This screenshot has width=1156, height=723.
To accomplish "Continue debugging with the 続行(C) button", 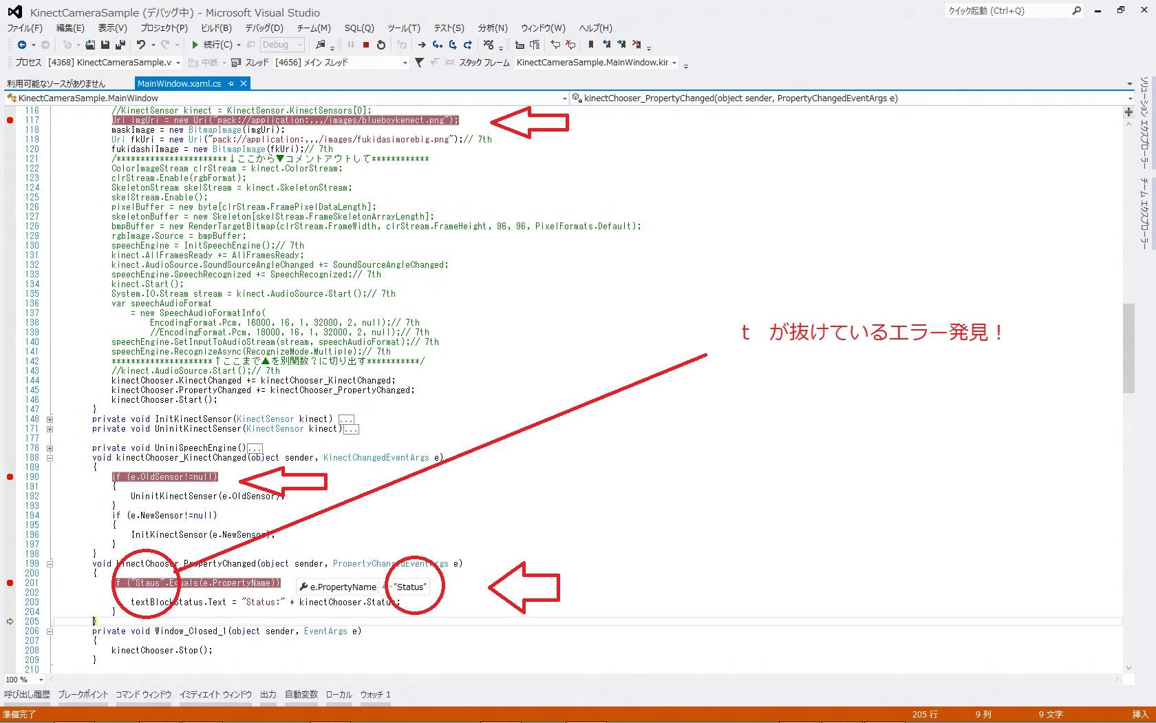I will [x=213, y=45].
